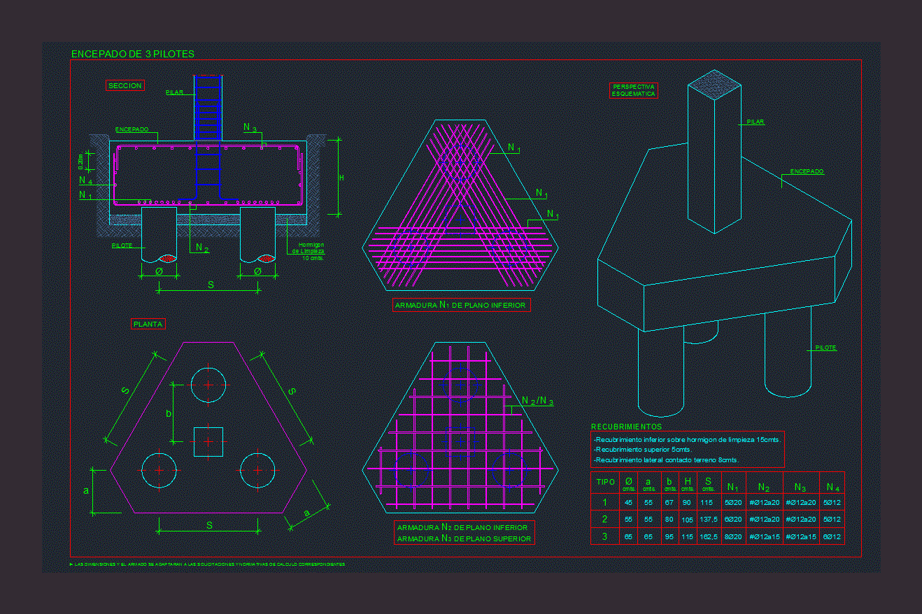Click the 'Recubrimiento inferior ... 15cmts.' note
Viewport: 922px width, 614px height.
click(686, 439)
